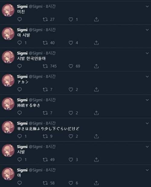Share the tweet mentioning 北極
This screenshot has height=187, width=151.
96,136
